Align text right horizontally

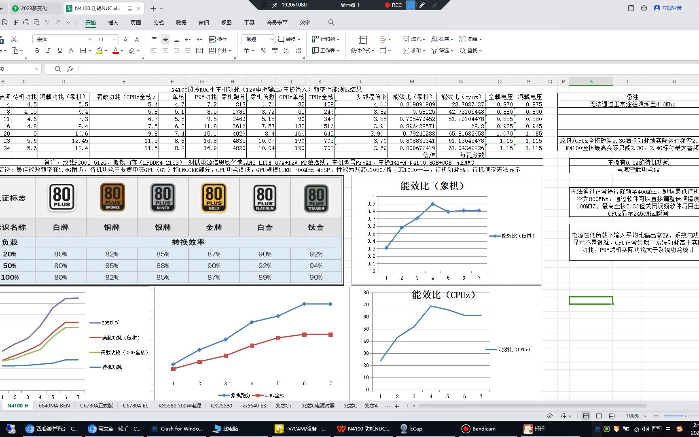[176, 51]
